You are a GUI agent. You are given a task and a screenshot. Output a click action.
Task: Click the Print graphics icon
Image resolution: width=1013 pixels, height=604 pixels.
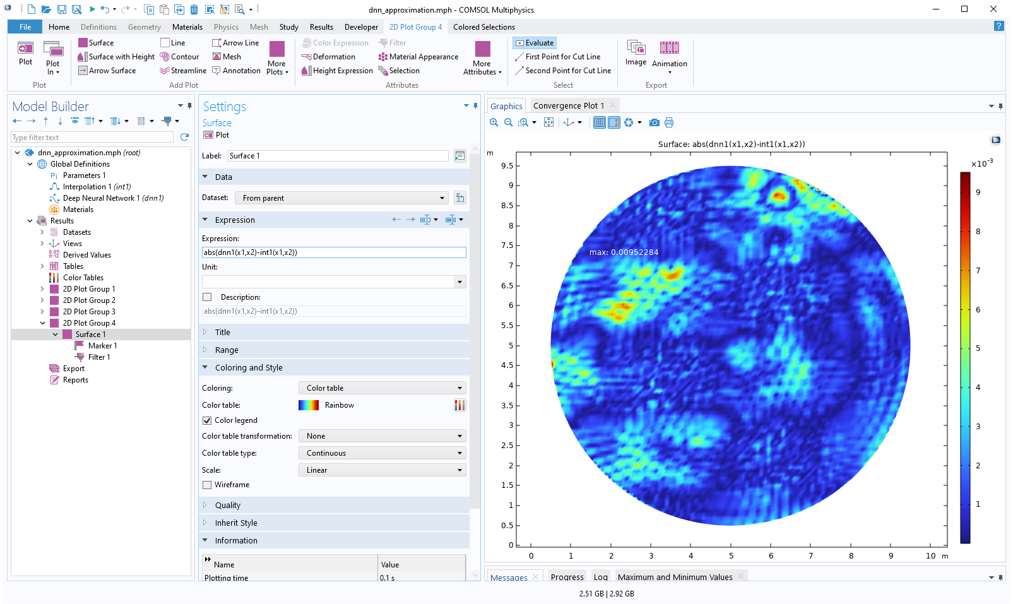pos(669,122)
